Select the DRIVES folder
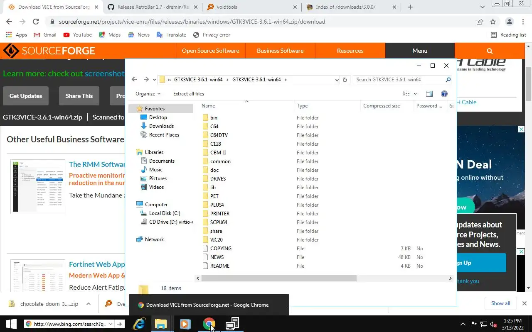 pos(218,179)
